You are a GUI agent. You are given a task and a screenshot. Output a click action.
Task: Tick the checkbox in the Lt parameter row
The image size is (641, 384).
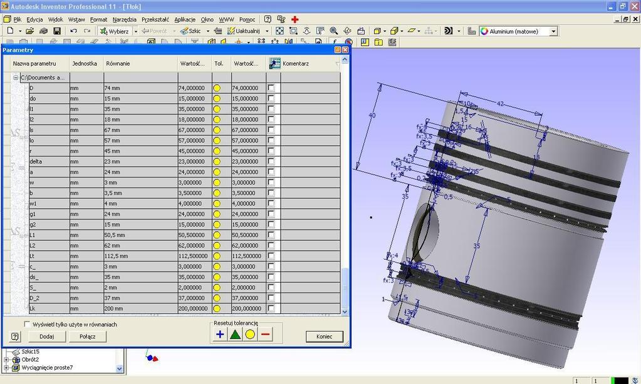(271, 256)
